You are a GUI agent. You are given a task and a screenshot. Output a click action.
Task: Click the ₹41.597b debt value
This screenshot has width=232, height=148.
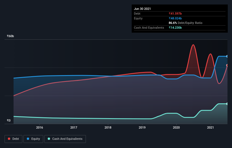click(x=175, y=14)
